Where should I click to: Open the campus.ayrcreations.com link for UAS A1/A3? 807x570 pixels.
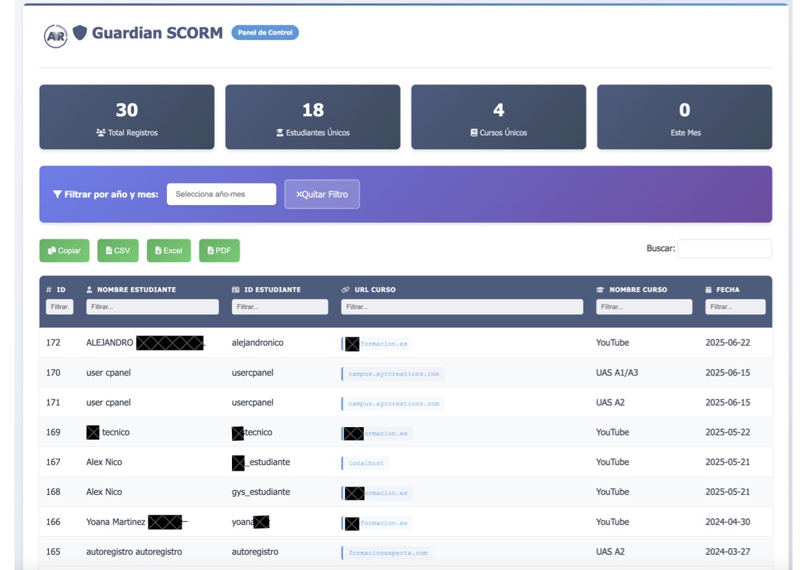[x=393, y=374]
